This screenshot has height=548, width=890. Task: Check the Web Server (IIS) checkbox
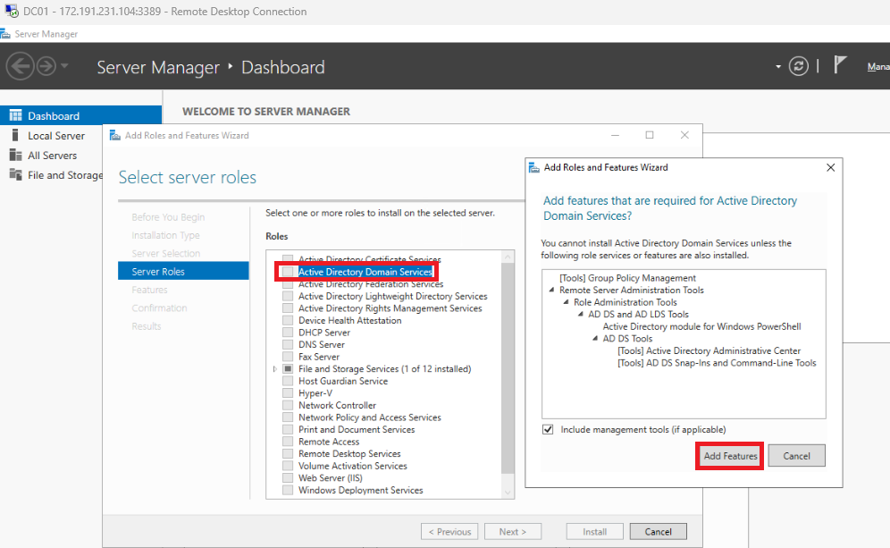click(x=288, y=477)
